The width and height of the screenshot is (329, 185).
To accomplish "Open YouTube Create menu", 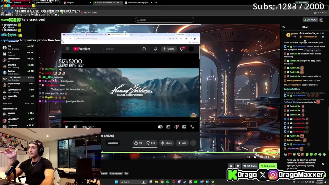I will [169, 49].
